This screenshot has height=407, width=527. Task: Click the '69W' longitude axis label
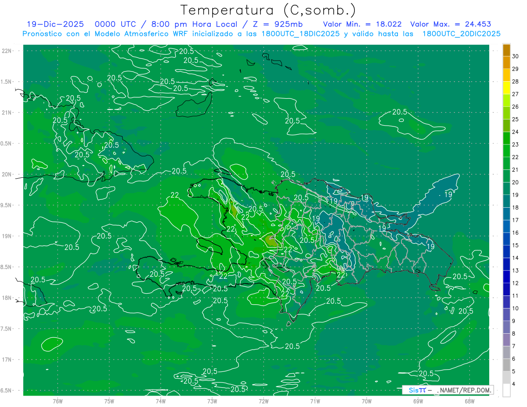[418, 400]
